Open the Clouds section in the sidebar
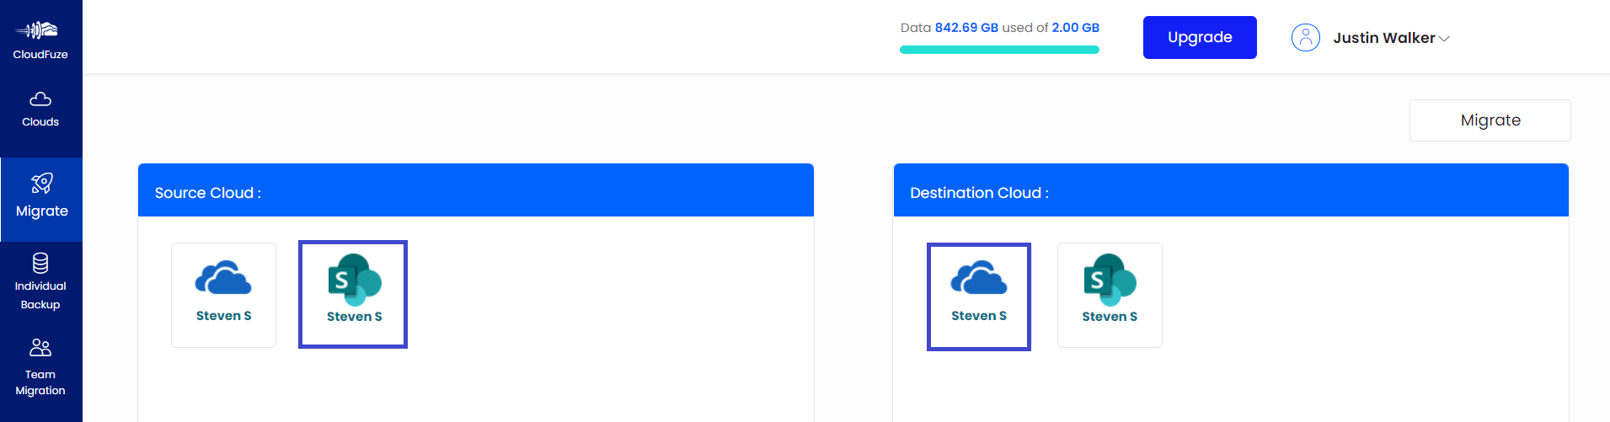 point(40,110)
